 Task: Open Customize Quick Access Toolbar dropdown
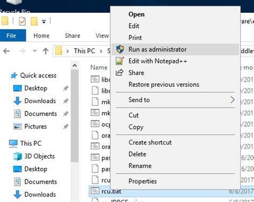click(44, 21)
